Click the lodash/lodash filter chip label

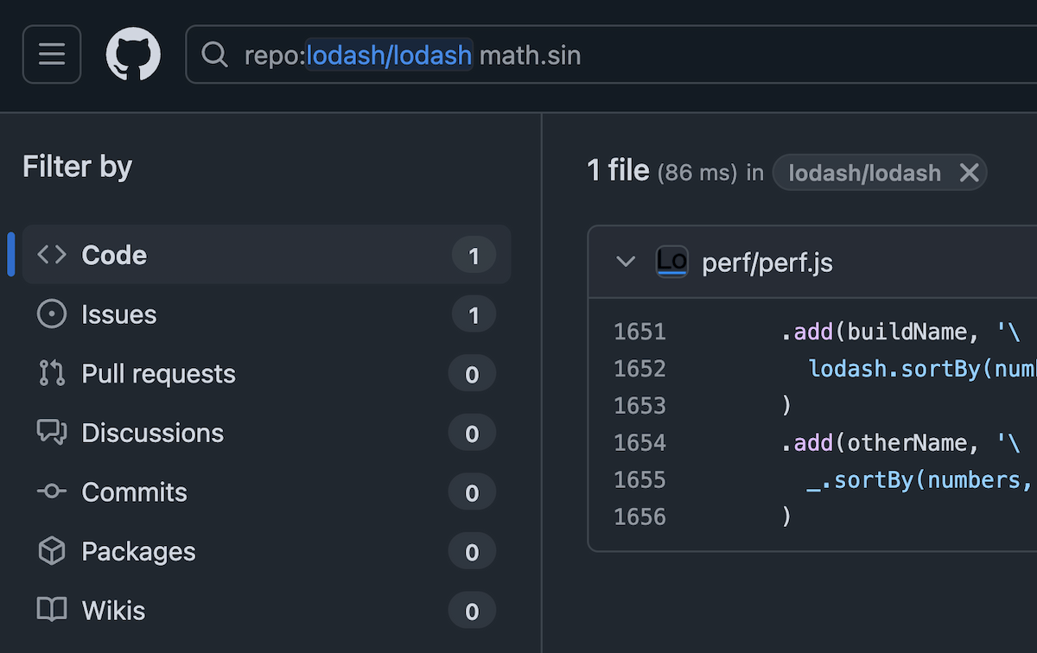point(864,174)
